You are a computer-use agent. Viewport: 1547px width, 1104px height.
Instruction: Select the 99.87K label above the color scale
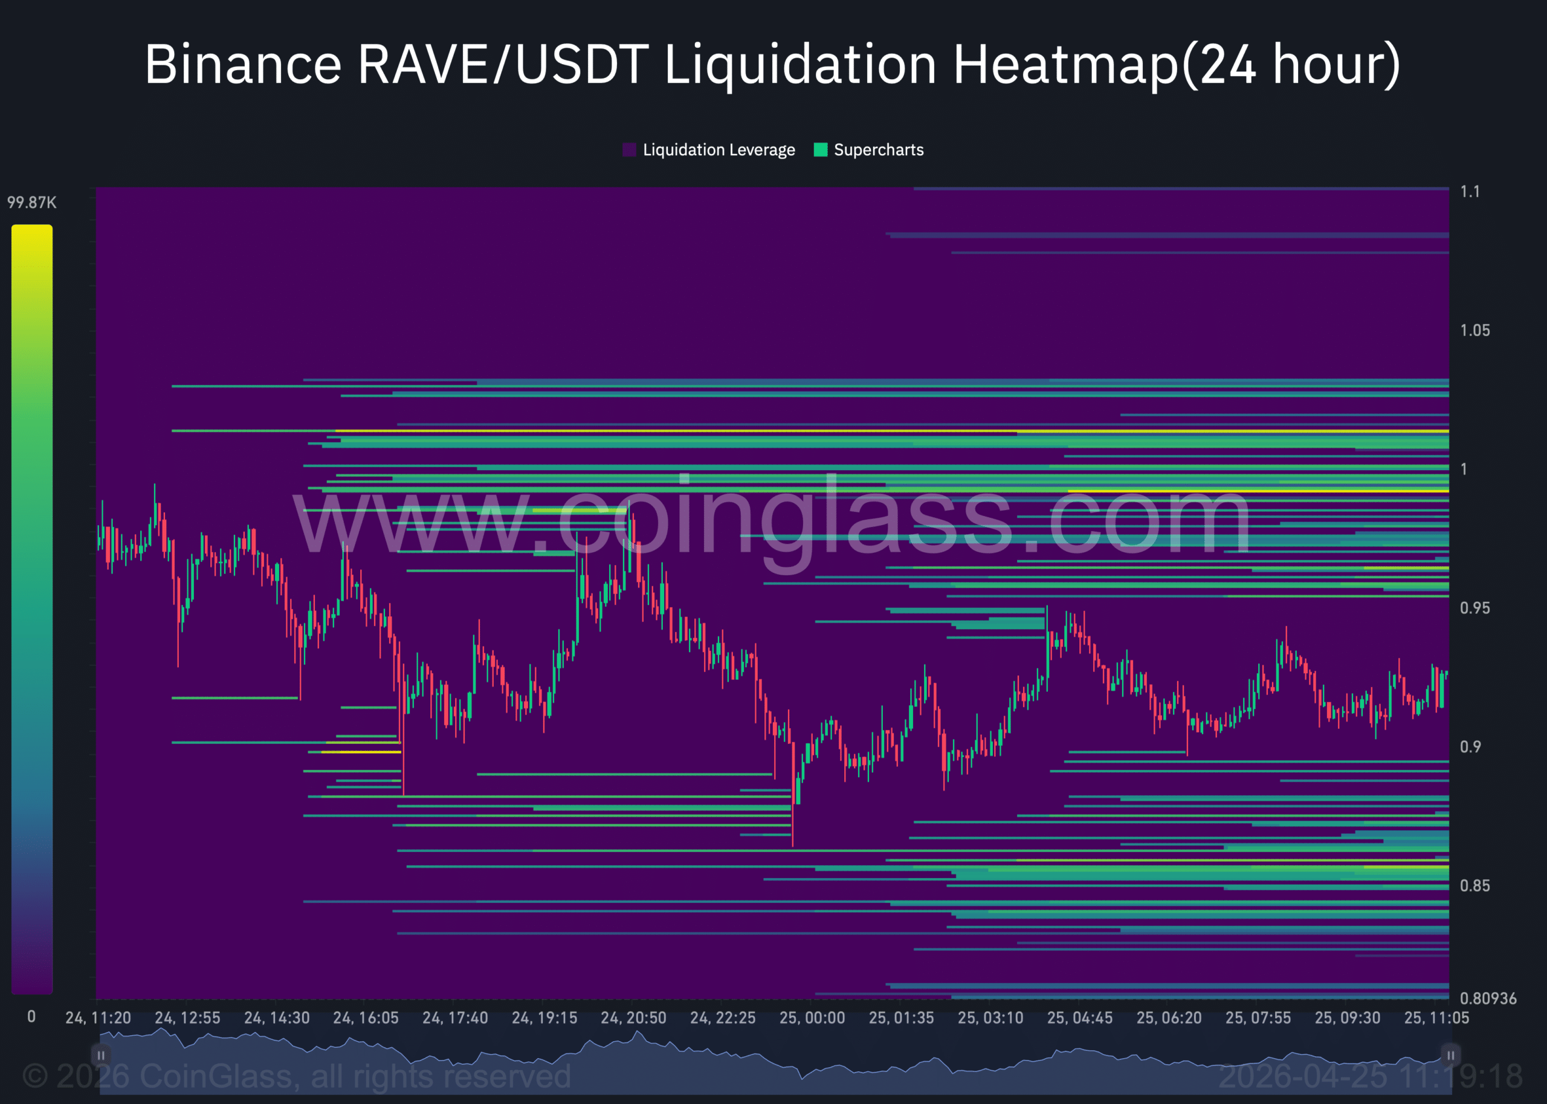[32, 201]
